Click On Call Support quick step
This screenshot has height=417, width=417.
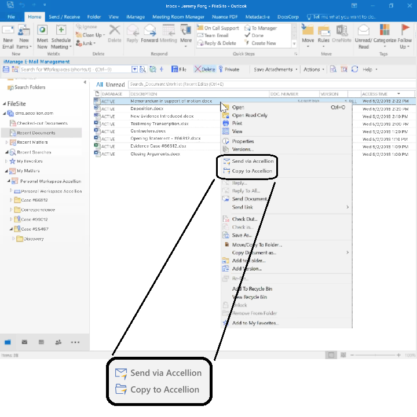[x=218, y=28]
